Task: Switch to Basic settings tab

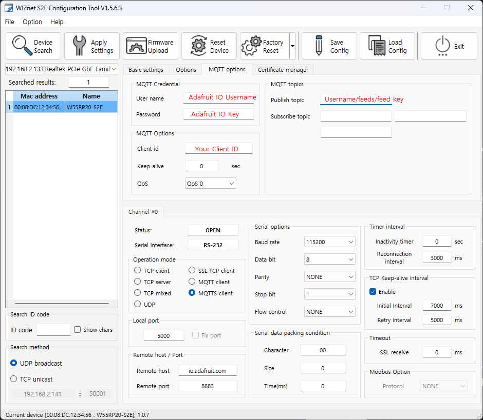Action: click(x=146, y=70)
